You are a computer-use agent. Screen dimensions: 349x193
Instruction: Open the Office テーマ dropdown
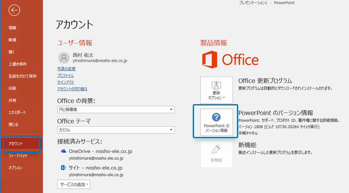116,130
